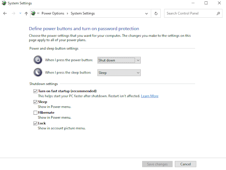
Task: Go up one level with up arrow
Action: 26,13
